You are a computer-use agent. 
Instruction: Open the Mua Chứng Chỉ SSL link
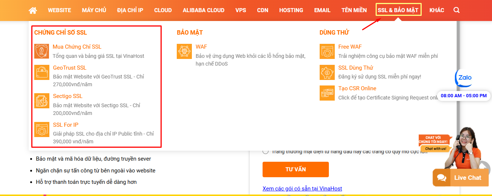[77, 47]
